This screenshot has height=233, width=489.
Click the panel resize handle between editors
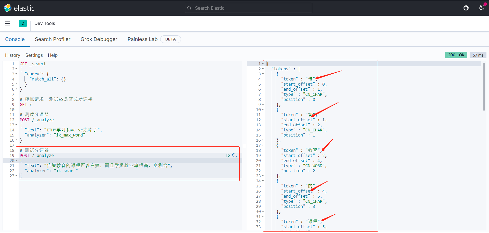[x=244, y=146]
